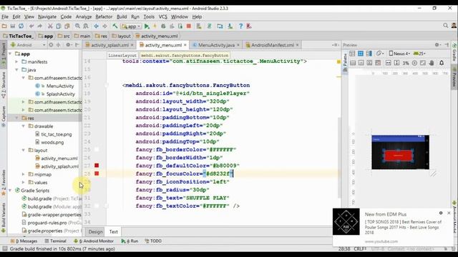Toggle the Blueprint view in Preview
This screenshot has height=257, width=458.
(361, 54)
